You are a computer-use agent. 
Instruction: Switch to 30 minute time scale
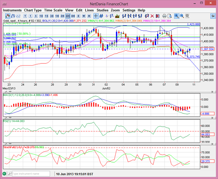[x=52, y=16]
